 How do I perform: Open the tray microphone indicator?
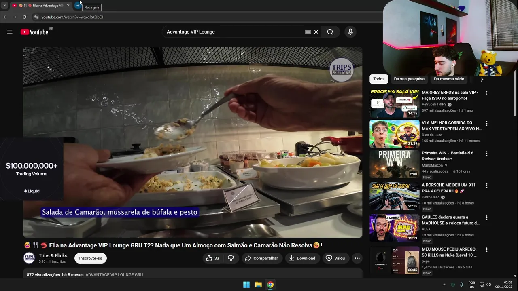(461, 285)
